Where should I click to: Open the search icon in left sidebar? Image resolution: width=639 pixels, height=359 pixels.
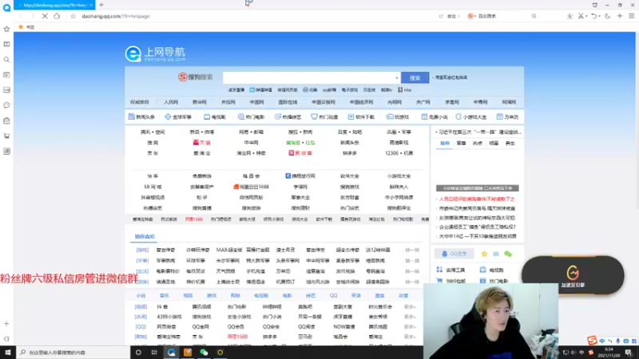tap(6, 59)
